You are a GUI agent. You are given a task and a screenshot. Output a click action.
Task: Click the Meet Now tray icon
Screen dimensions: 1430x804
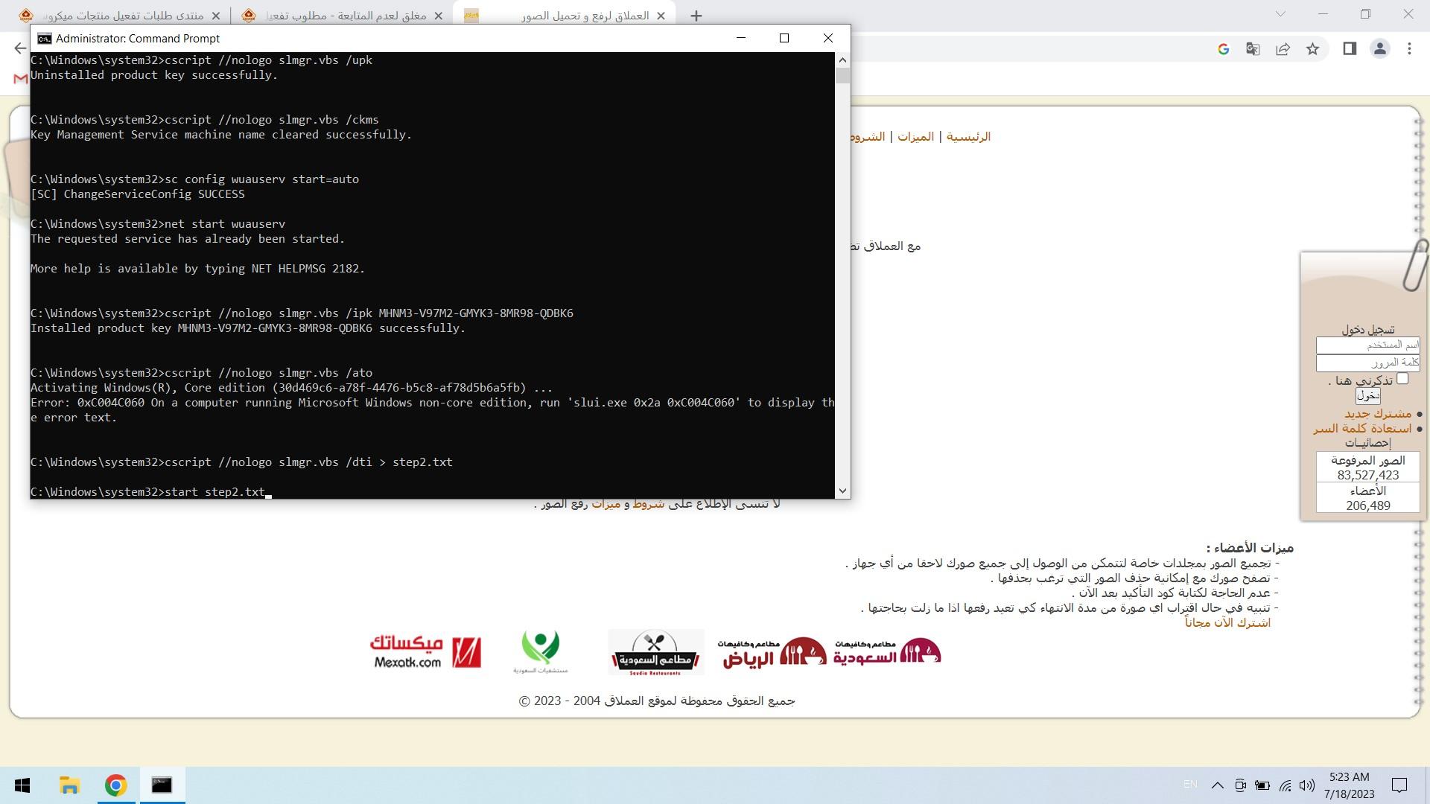pos(1240,785)
